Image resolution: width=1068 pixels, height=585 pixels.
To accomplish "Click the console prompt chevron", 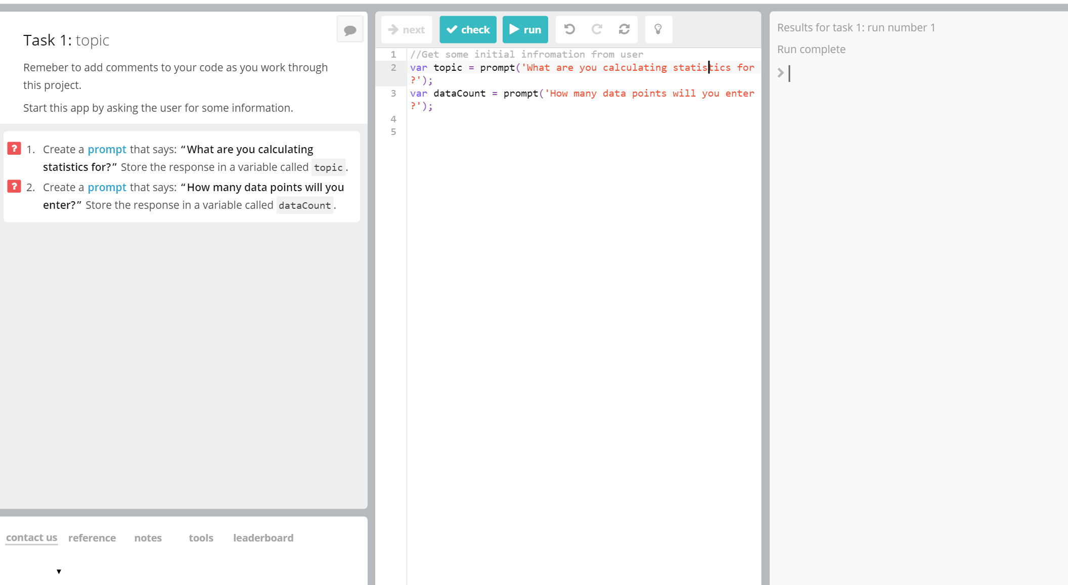I will tap(781, 73).
